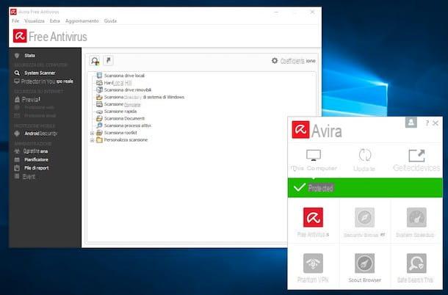The width and height of the screenshot is (448, 295).
Task: Select Scansione rapida profile
Action: [x=120, y=112]
